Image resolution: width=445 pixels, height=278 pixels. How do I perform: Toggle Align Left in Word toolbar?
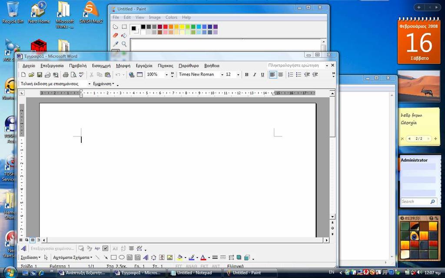click(272, 75)
